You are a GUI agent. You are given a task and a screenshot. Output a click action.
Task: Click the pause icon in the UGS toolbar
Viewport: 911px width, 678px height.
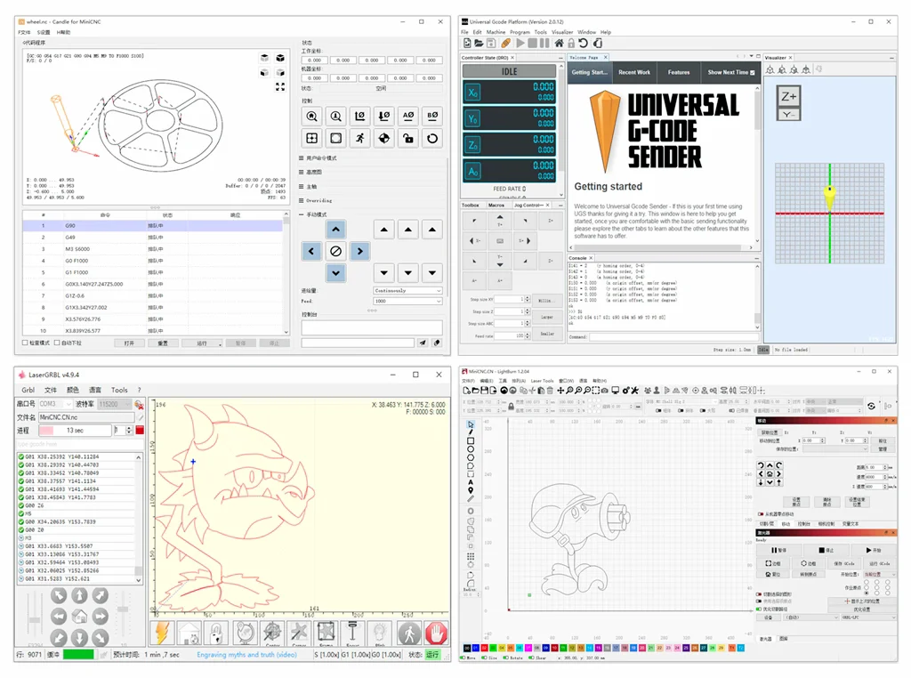tap(544, 43)
